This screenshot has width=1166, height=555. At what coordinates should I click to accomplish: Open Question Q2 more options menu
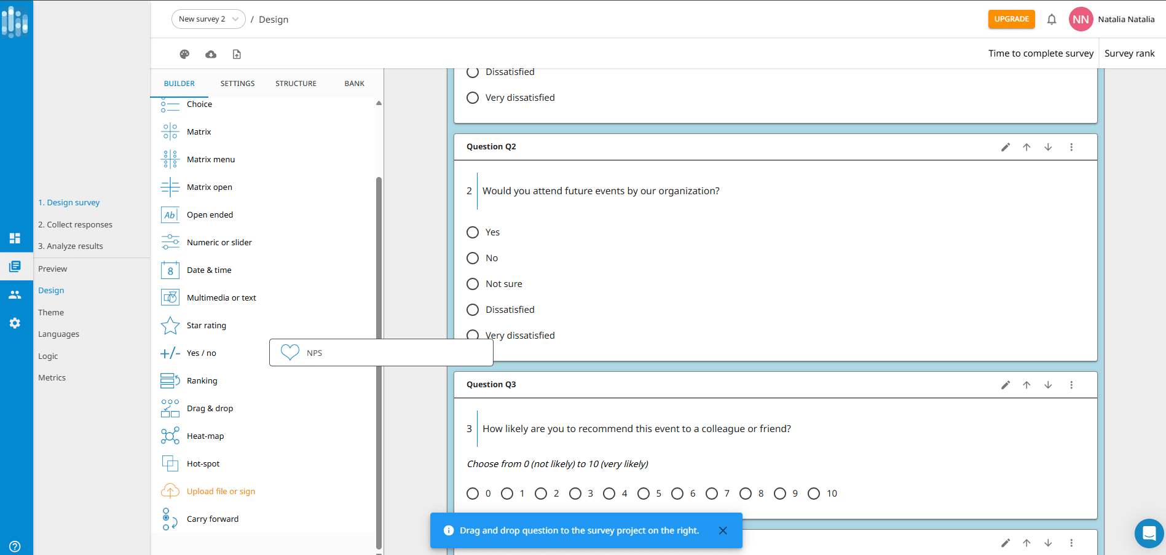click(x=1071, y=147)
